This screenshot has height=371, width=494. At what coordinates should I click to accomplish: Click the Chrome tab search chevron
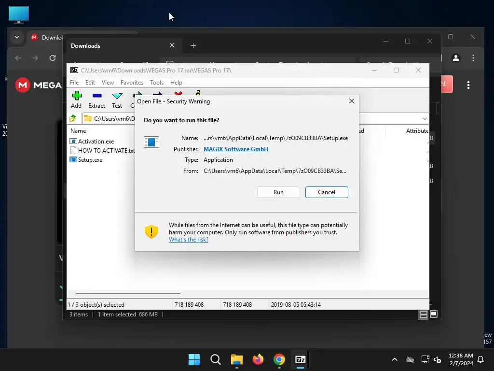17,37
